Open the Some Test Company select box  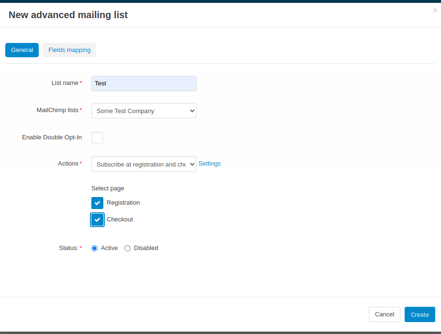(x=143, y=111)
